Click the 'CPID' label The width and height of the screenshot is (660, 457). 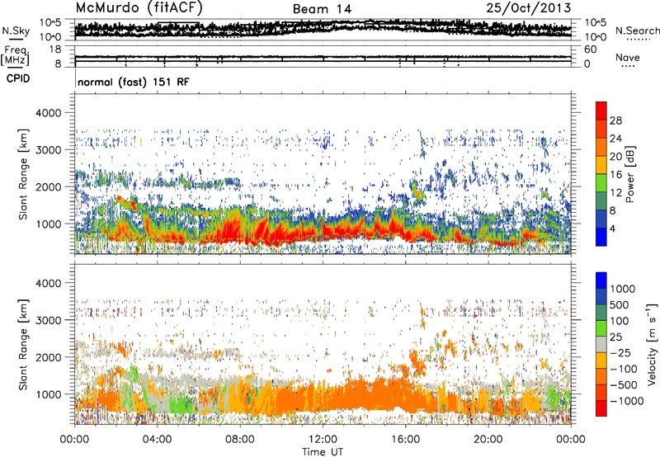tap(18, 78)
